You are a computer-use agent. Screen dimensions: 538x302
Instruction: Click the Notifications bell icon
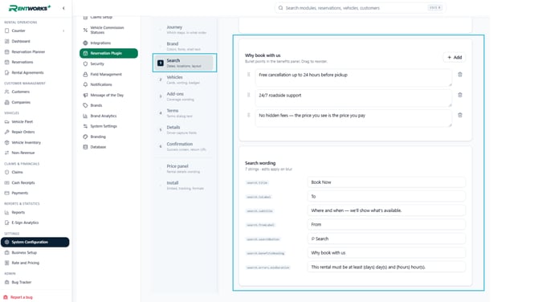(85, 84)
